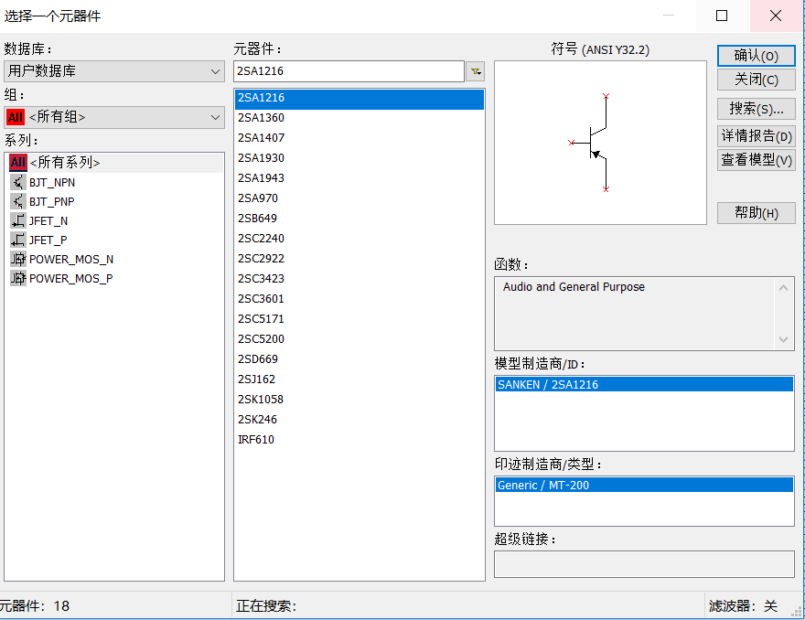This screenshot has height=620, width=805.
Task: Click 查看模型(V) to view model
Action: [x=757, y=160]
